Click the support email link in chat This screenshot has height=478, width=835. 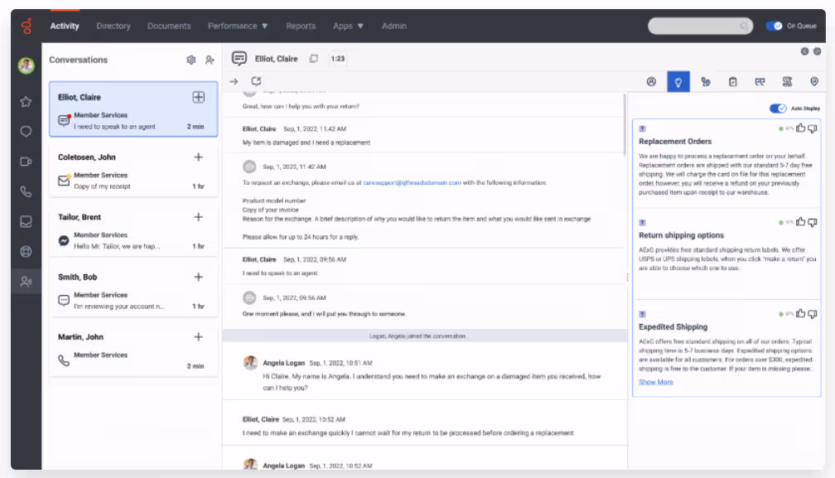pyautogui.click(x=413, y=182)
